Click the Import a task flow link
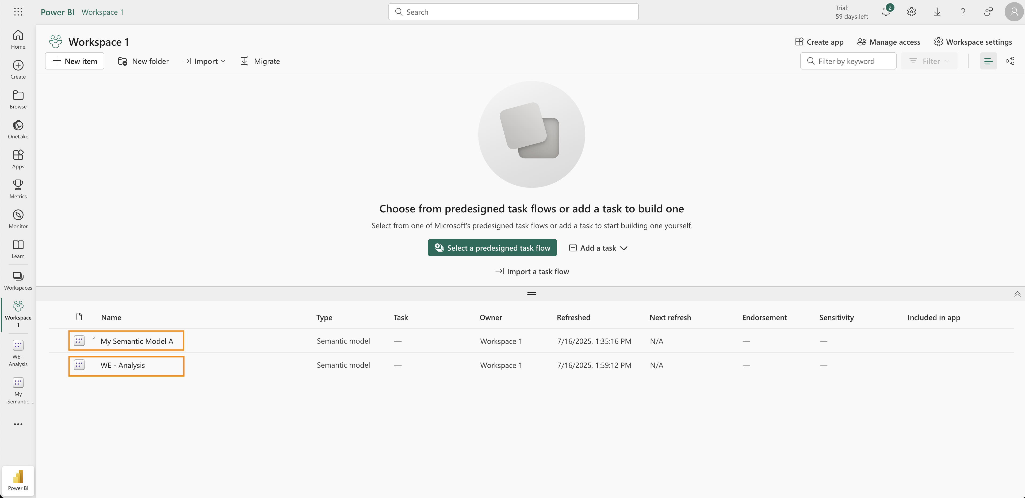The image size is (1025, 498). pyautogui.click(x=532, y=271)
